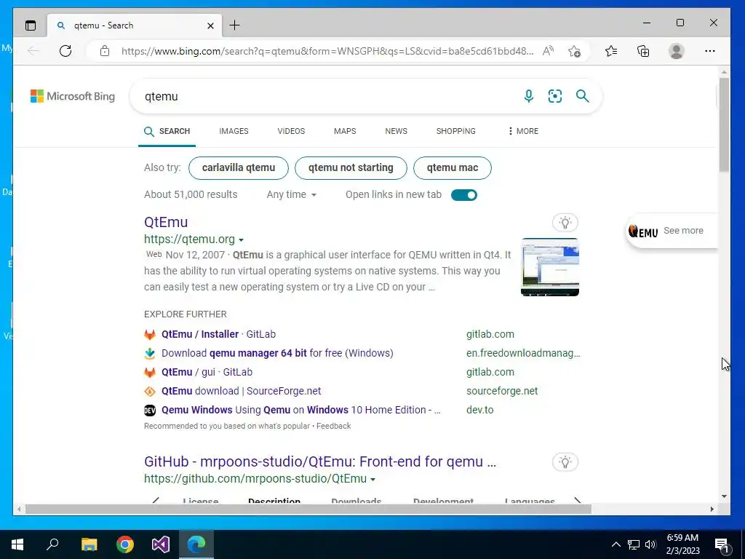Open network status tray icon
Image resolution: width=745 pixels, height=559 pixels.
[634, 544]
